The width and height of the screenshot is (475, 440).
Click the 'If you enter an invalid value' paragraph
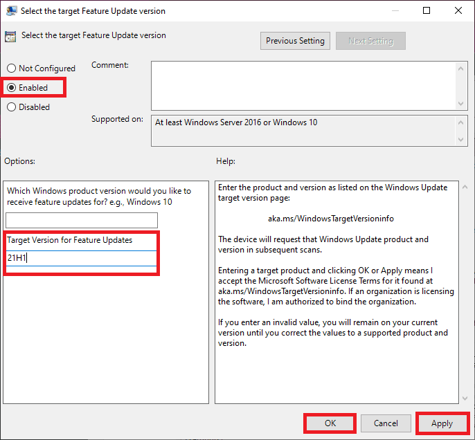coord(333,333)
